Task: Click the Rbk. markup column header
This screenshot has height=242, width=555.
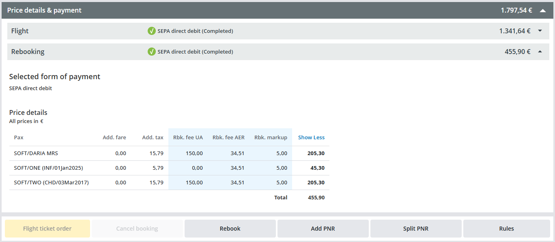Action: [271, 137]
